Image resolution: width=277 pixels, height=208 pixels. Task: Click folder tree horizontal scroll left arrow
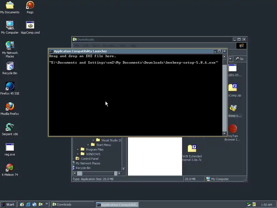coord(75,173)
